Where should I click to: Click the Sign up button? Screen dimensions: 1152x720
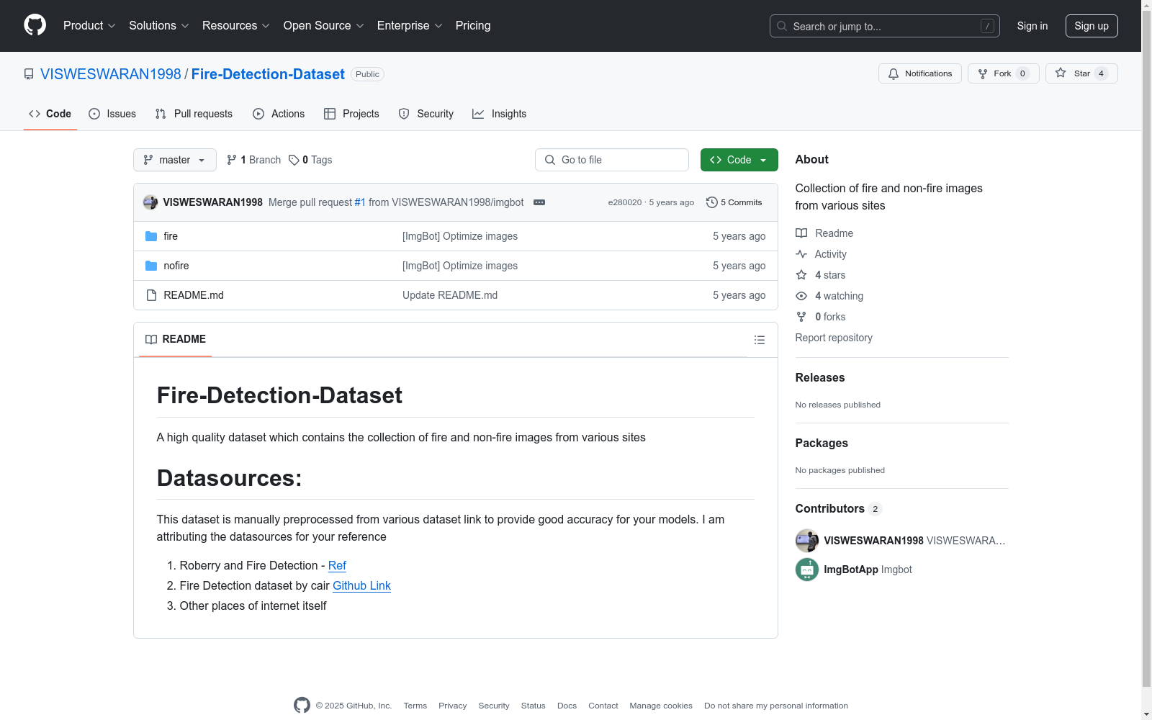[x=1092, y=26]
